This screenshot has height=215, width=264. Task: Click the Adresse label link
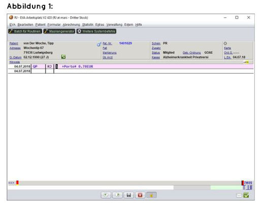[15, 48]
